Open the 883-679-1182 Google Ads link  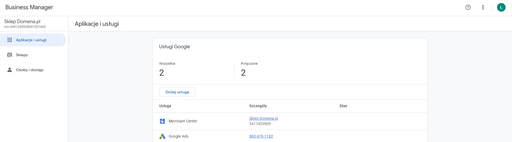click(x=261, y=136)
